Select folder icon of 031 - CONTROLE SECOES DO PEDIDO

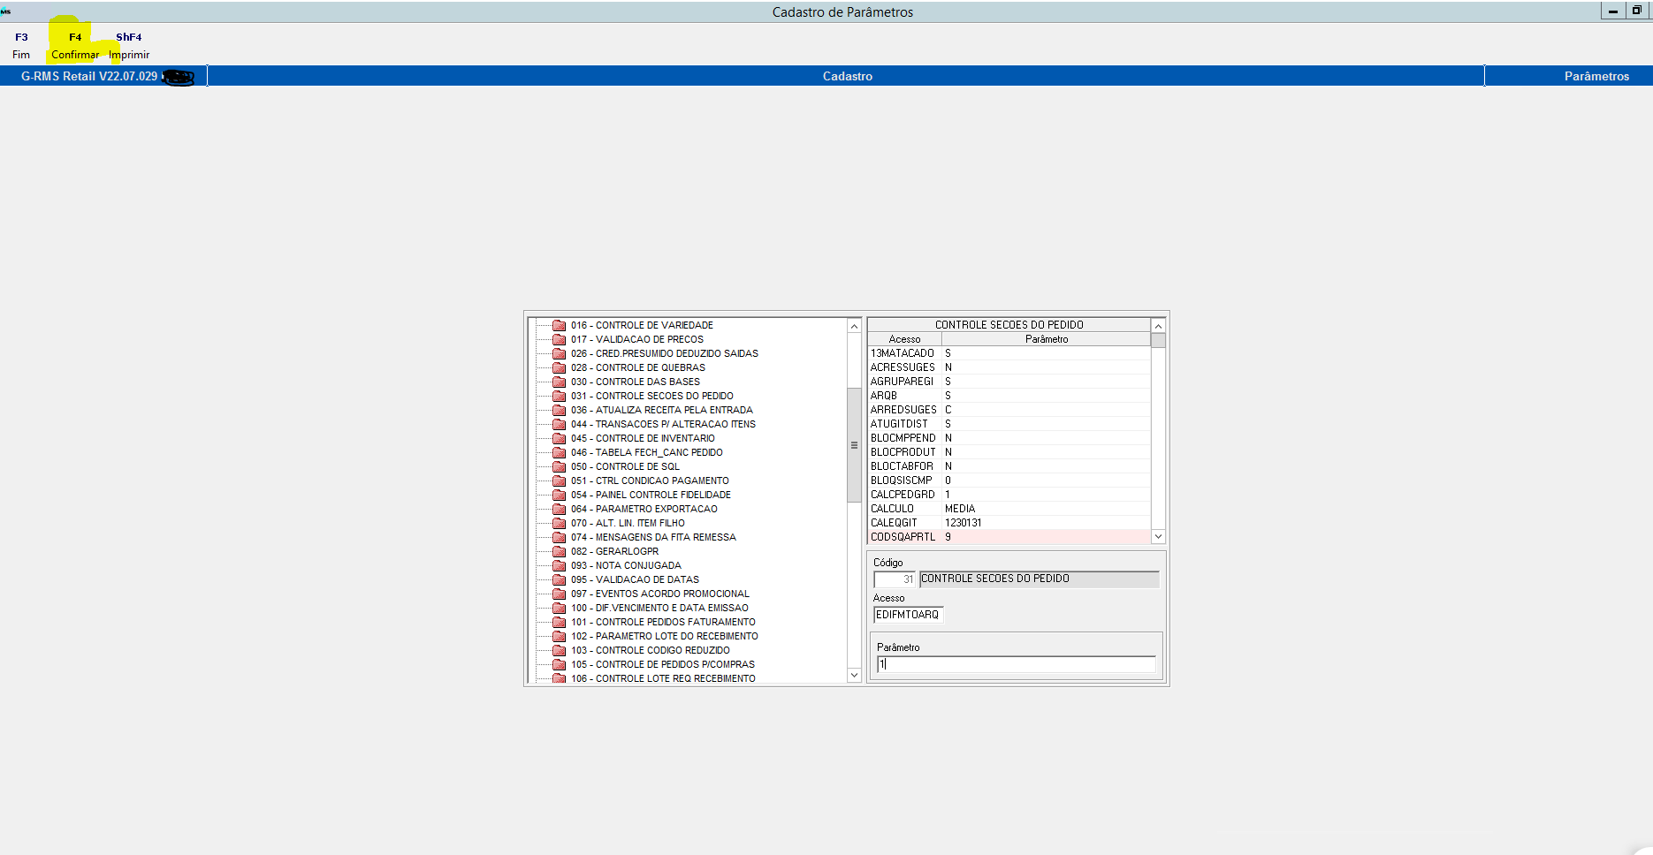click(x=559, y=396)
